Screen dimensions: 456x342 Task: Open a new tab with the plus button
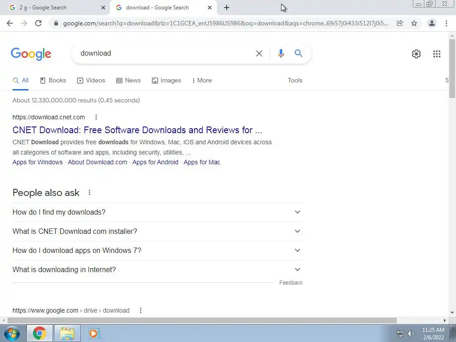click(x=227, y=8)
